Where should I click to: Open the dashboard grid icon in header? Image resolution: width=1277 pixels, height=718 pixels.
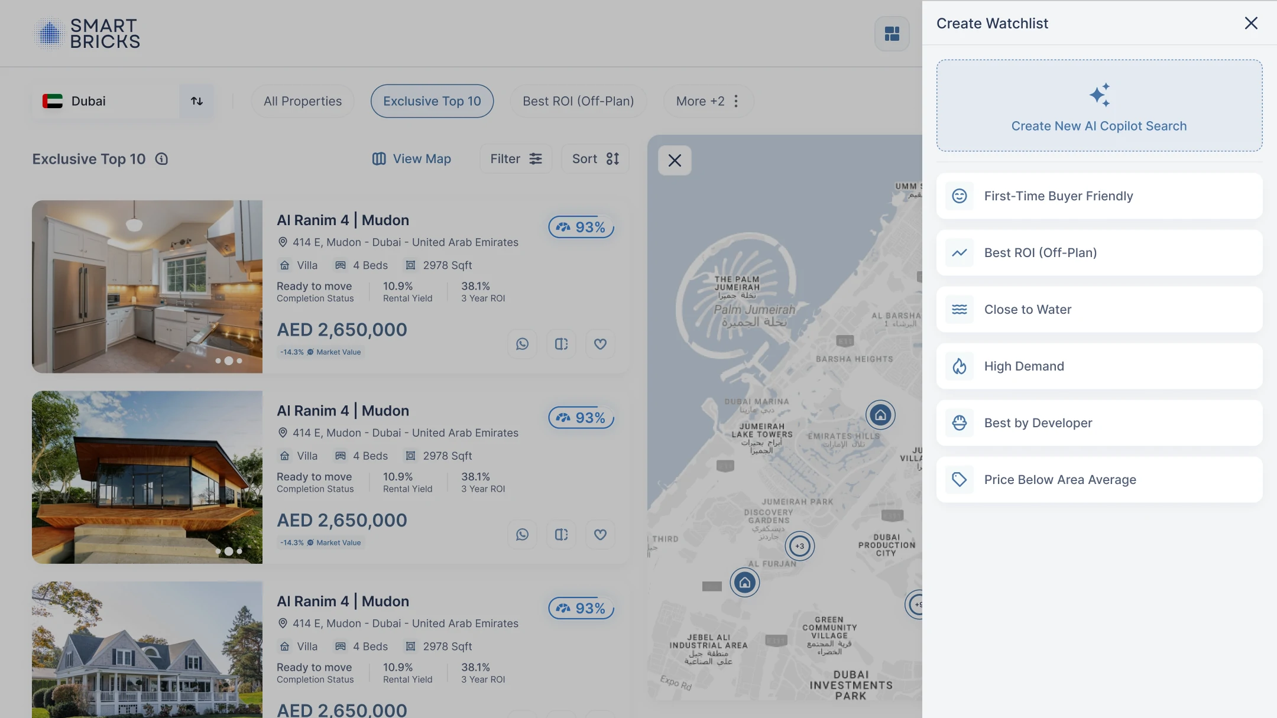[x=892, y=34]
